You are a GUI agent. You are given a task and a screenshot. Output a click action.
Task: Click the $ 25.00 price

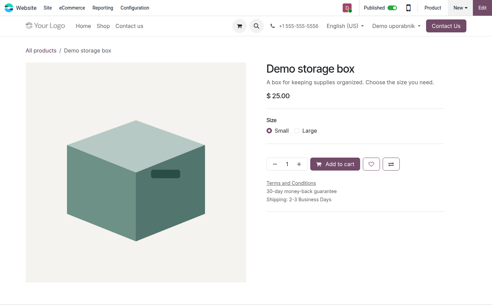coord(278,96)
